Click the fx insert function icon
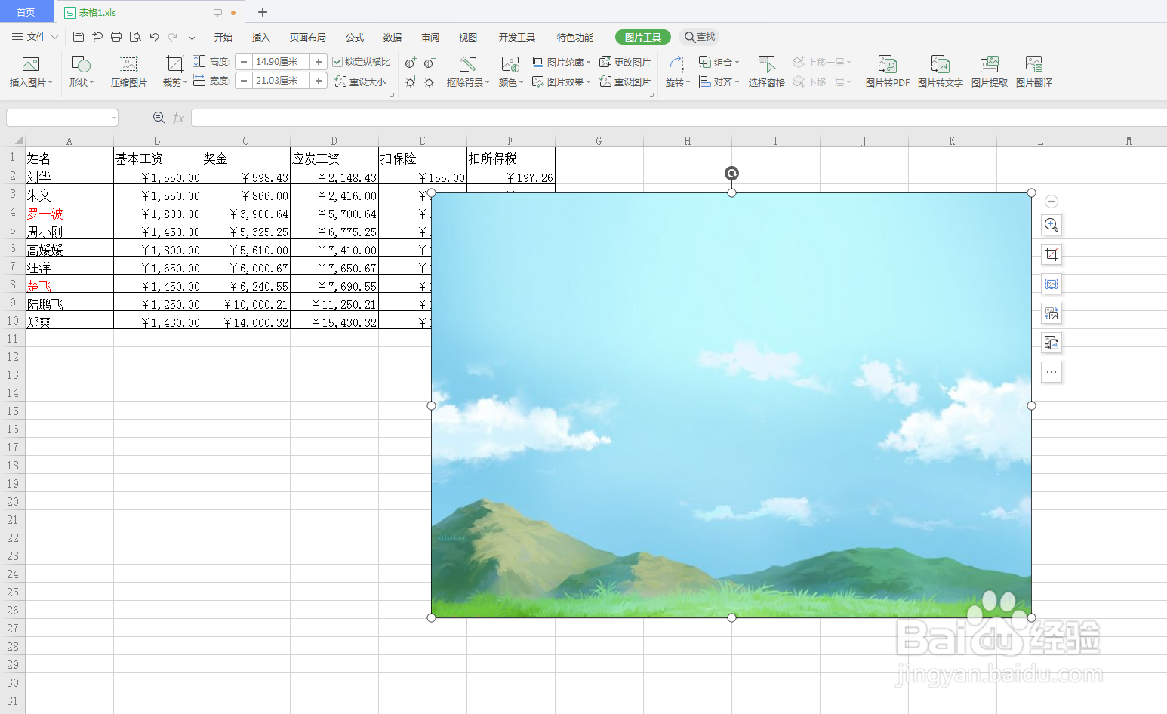Screen dimensions: 1167x714 [x=179, y=118]
